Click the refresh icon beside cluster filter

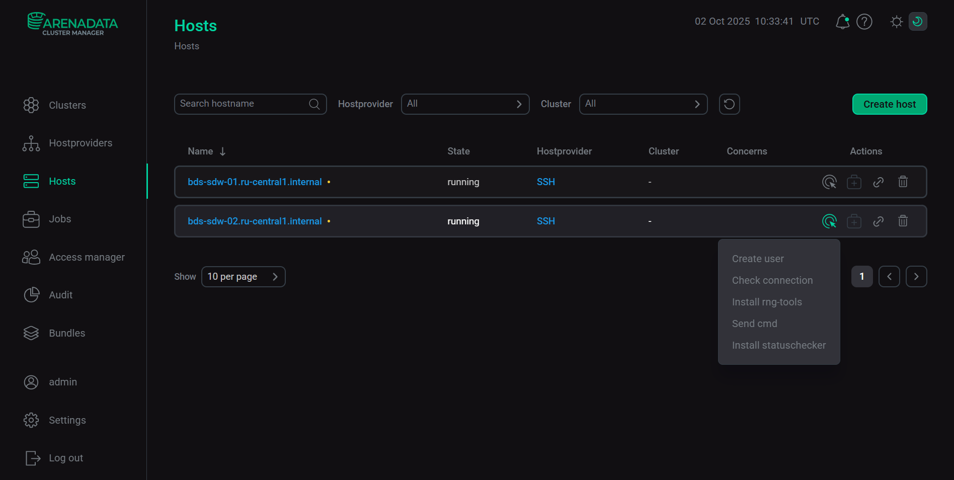pos(729,104)
